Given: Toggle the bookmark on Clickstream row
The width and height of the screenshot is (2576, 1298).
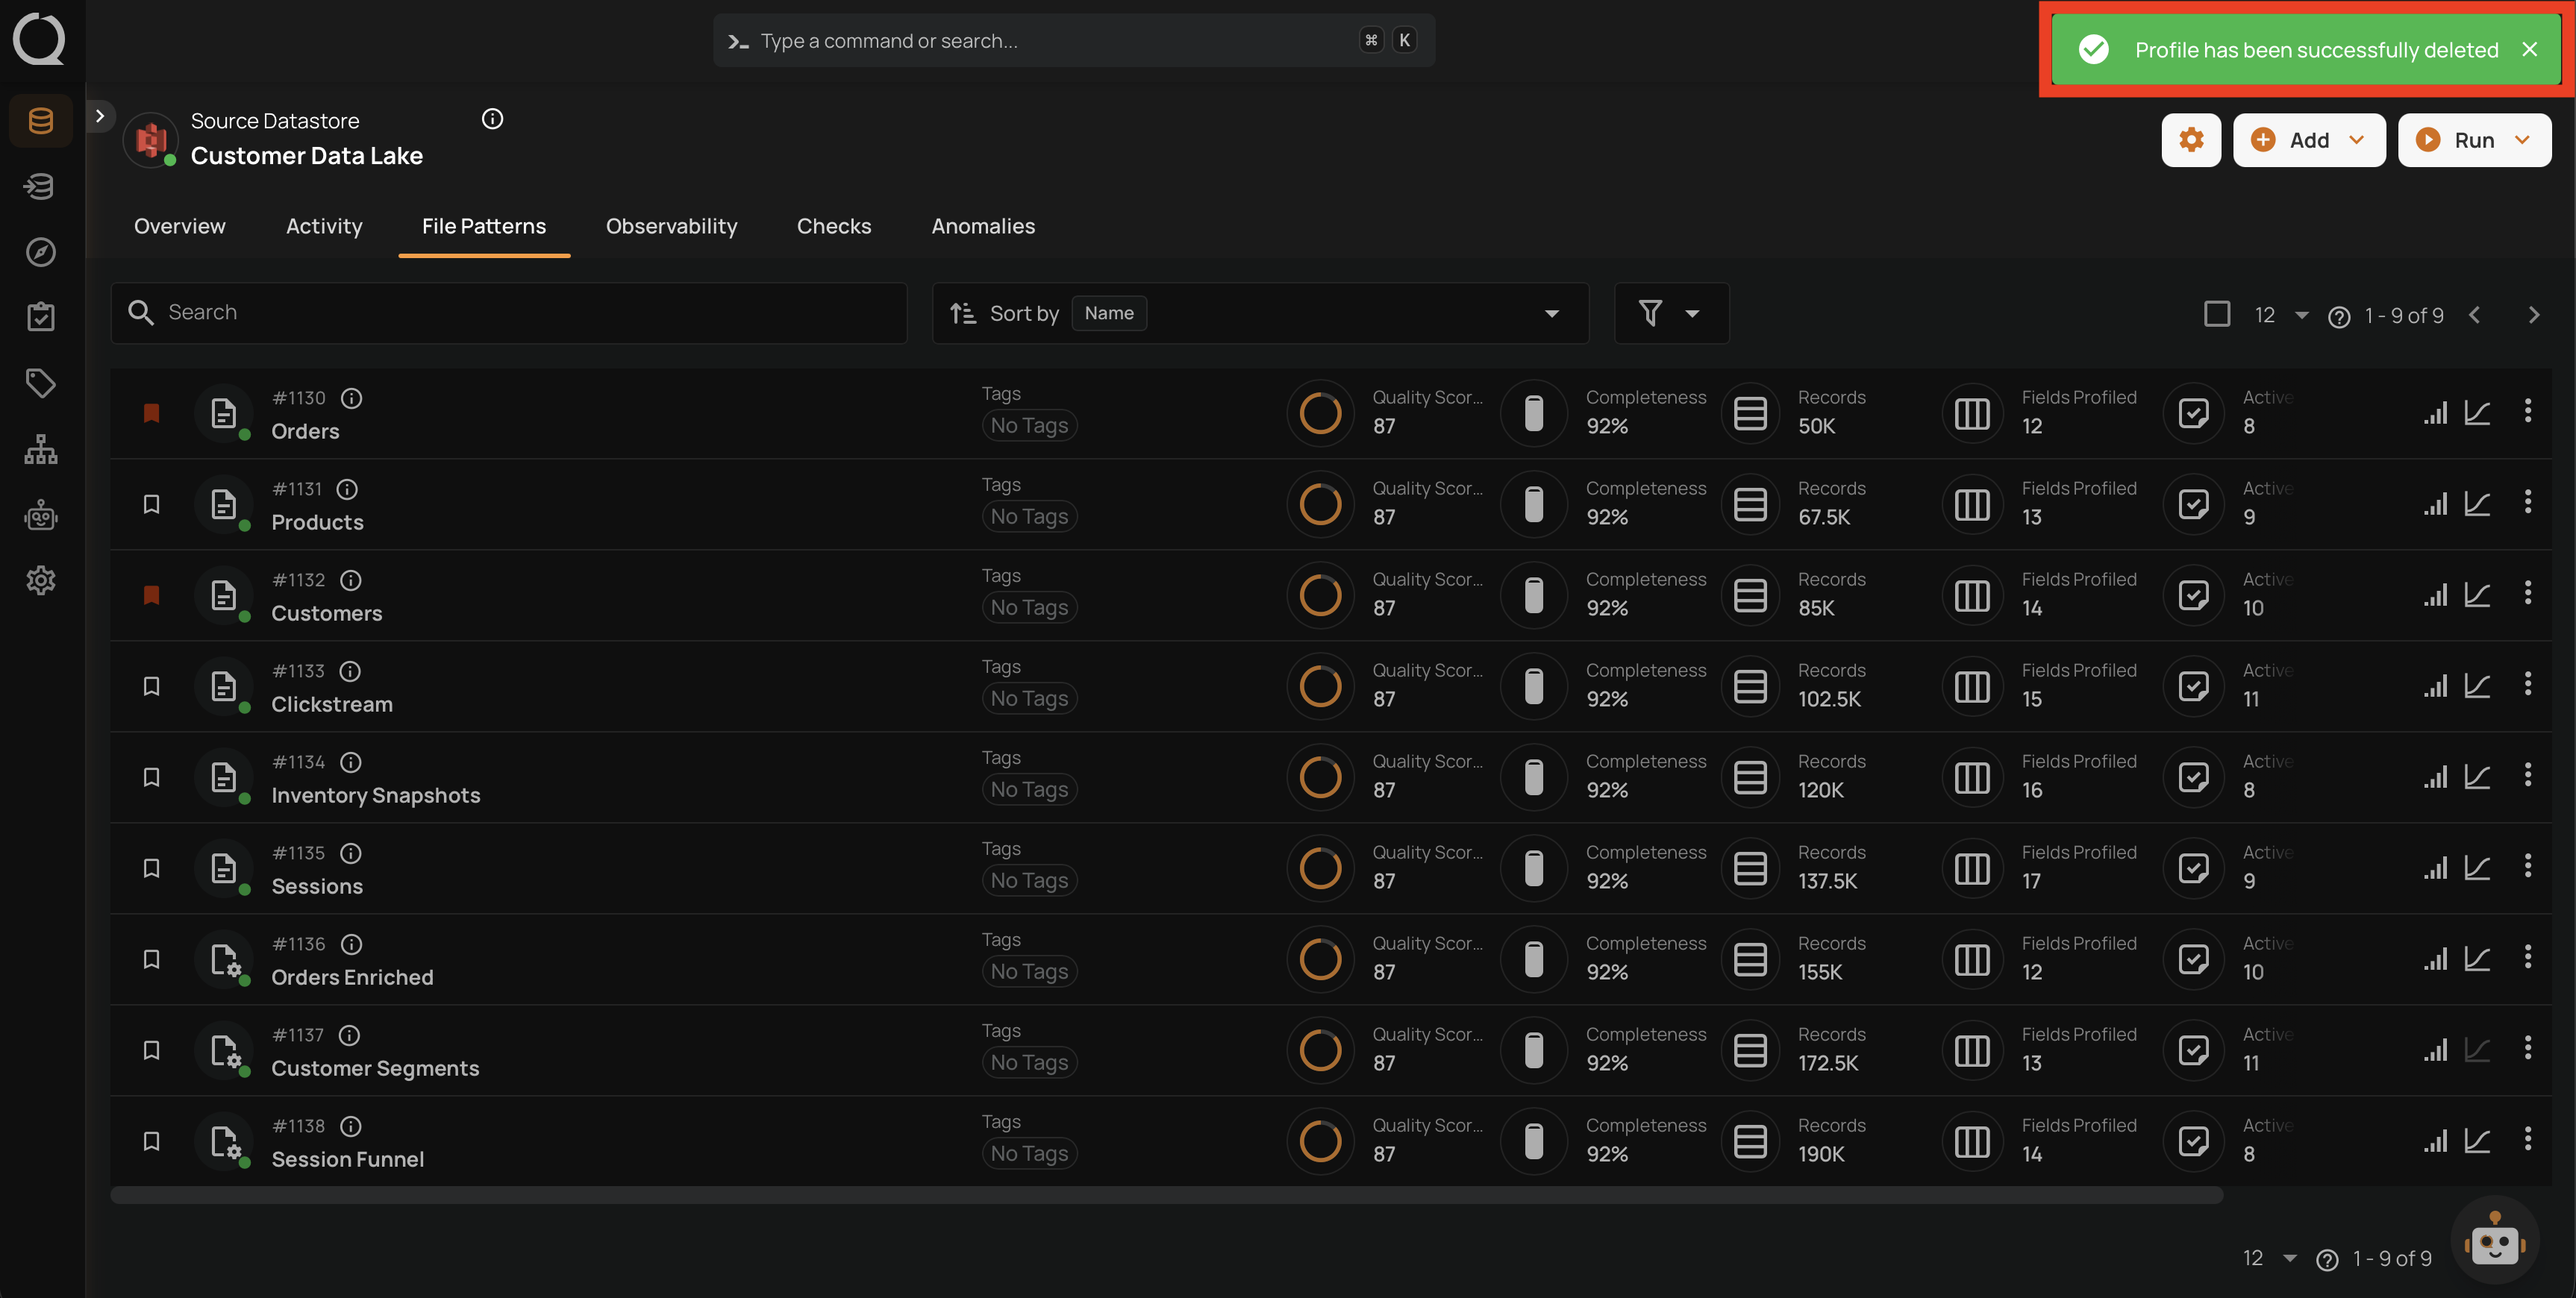Looking at the screenshot, I should coord(151,686).
